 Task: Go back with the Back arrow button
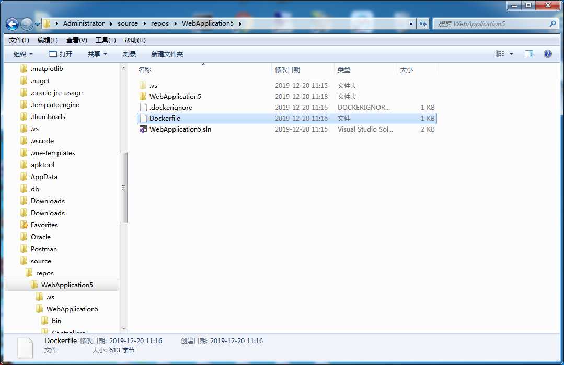12,24
